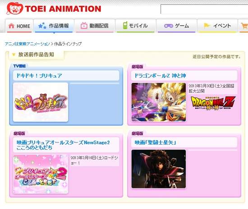
Task: Open the アニメは東映アニメーション breadcrumb link
Action: pyautogui.click(x=27, y=44)
